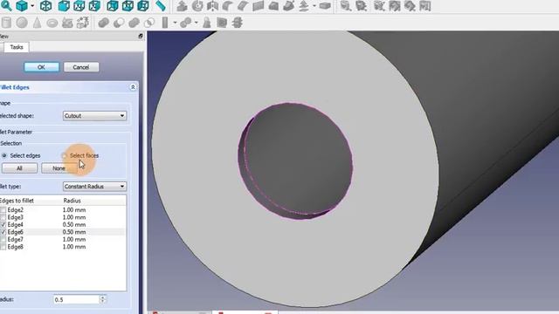
Task: Create a torus primitive icon
Action: [x=52, y=23]
